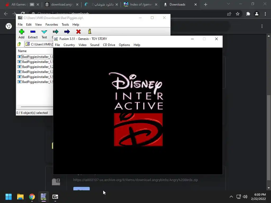
Task: Minimize the Fusion window
Action: coord(192,39)
